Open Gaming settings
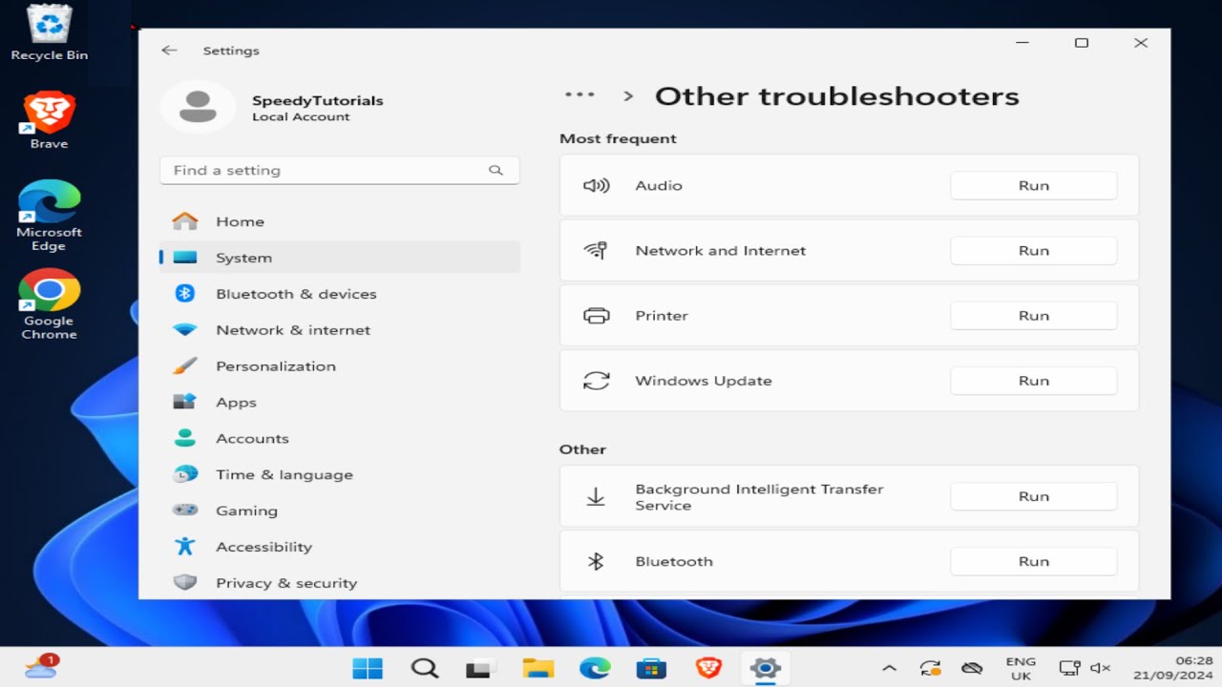1222x687 pixels. 339,511
